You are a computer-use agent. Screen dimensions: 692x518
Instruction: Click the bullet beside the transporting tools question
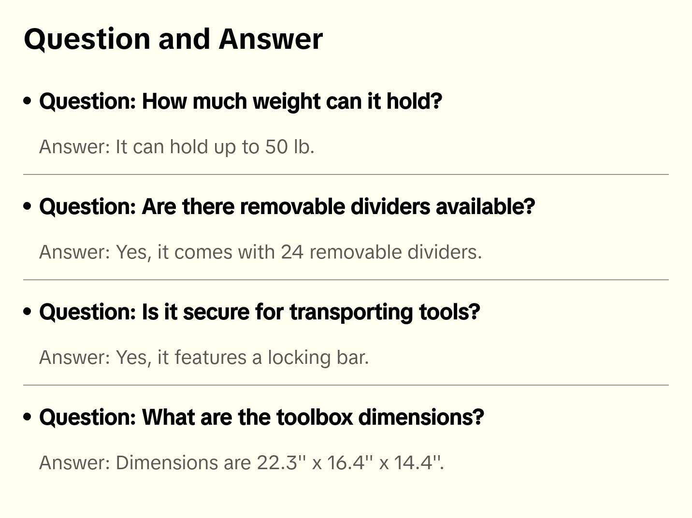point(28,312)
